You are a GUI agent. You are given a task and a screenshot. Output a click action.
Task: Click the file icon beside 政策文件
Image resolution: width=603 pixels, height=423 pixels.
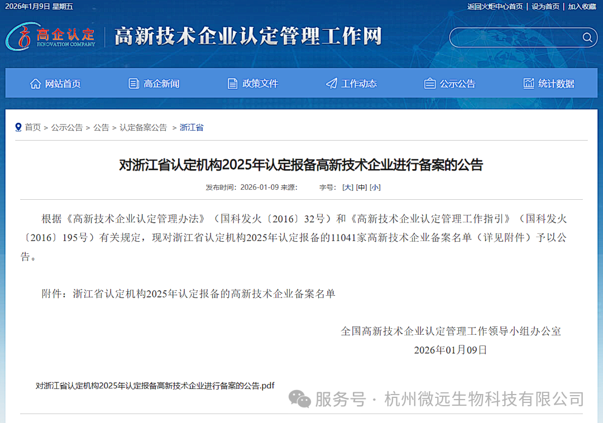tap(232, 83)
